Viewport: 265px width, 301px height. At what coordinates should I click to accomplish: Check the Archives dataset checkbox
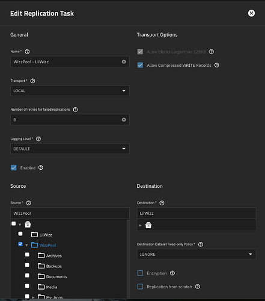[x=27, y=255]
